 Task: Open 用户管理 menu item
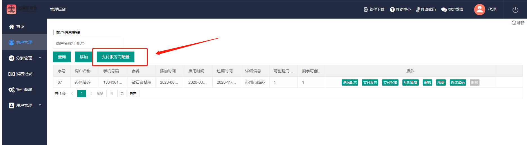[25, 105]
